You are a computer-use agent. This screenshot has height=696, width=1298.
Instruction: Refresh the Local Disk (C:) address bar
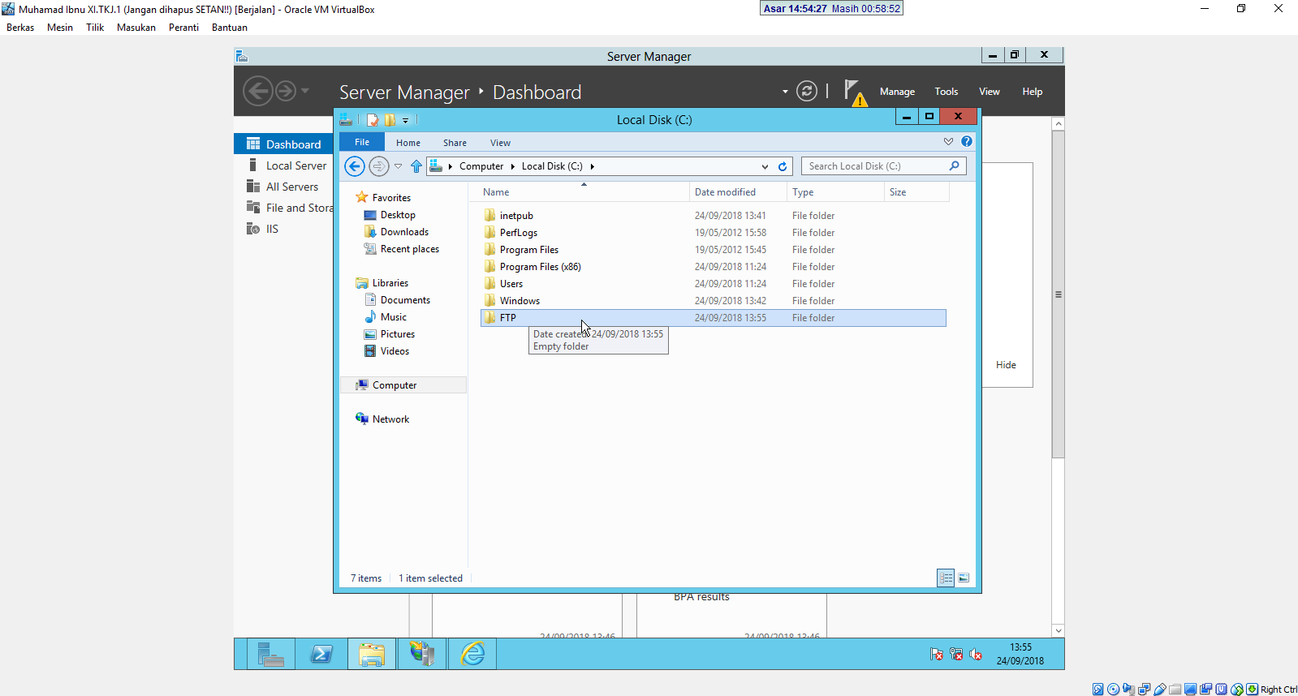point(783,166)
